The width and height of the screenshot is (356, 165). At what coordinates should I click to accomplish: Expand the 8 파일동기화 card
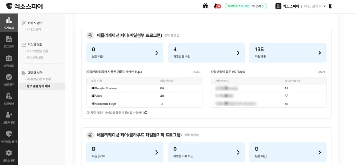pyautogui.click(x=125, y=152)
